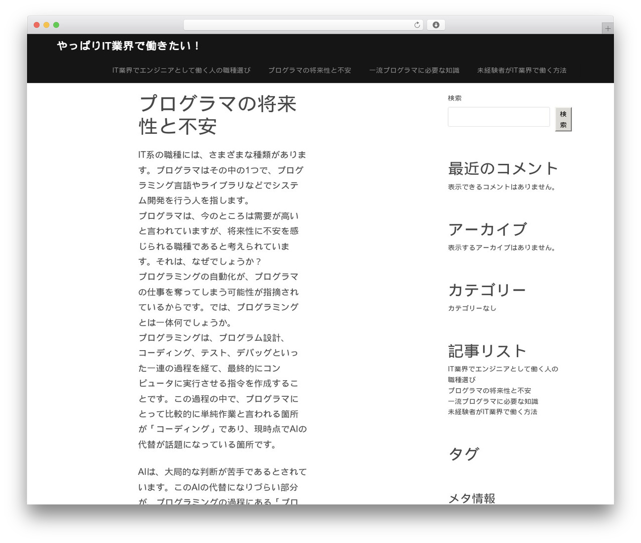Click the browser reload icon
Image resolution: width=641 pixels, height=543 pixels.
click(417, 25)
